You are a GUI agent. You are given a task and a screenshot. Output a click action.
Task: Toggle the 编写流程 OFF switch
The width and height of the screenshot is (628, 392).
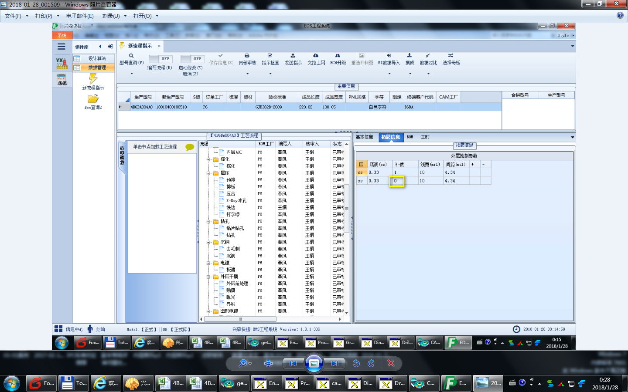click(160, 59)
